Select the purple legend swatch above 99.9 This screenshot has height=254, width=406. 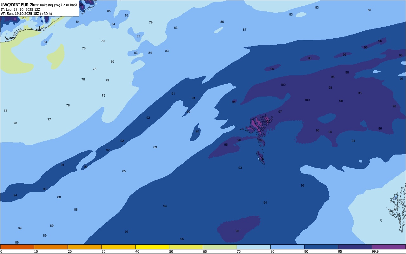[389, 247]
